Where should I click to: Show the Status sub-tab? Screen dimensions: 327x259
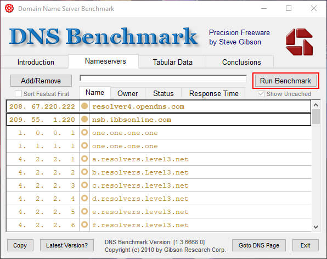pyautogui.click(x=163, y=93)
